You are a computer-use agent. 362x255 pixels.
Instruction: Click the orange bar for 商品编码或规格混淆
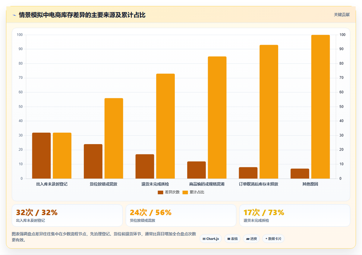coord(217,118)
